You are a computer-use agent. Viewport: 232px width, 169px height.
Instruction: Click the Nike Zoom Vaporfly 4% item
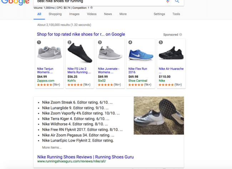coord(81,113)
